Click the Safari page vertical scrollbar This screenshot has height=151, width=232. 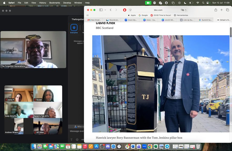[231, 32]
